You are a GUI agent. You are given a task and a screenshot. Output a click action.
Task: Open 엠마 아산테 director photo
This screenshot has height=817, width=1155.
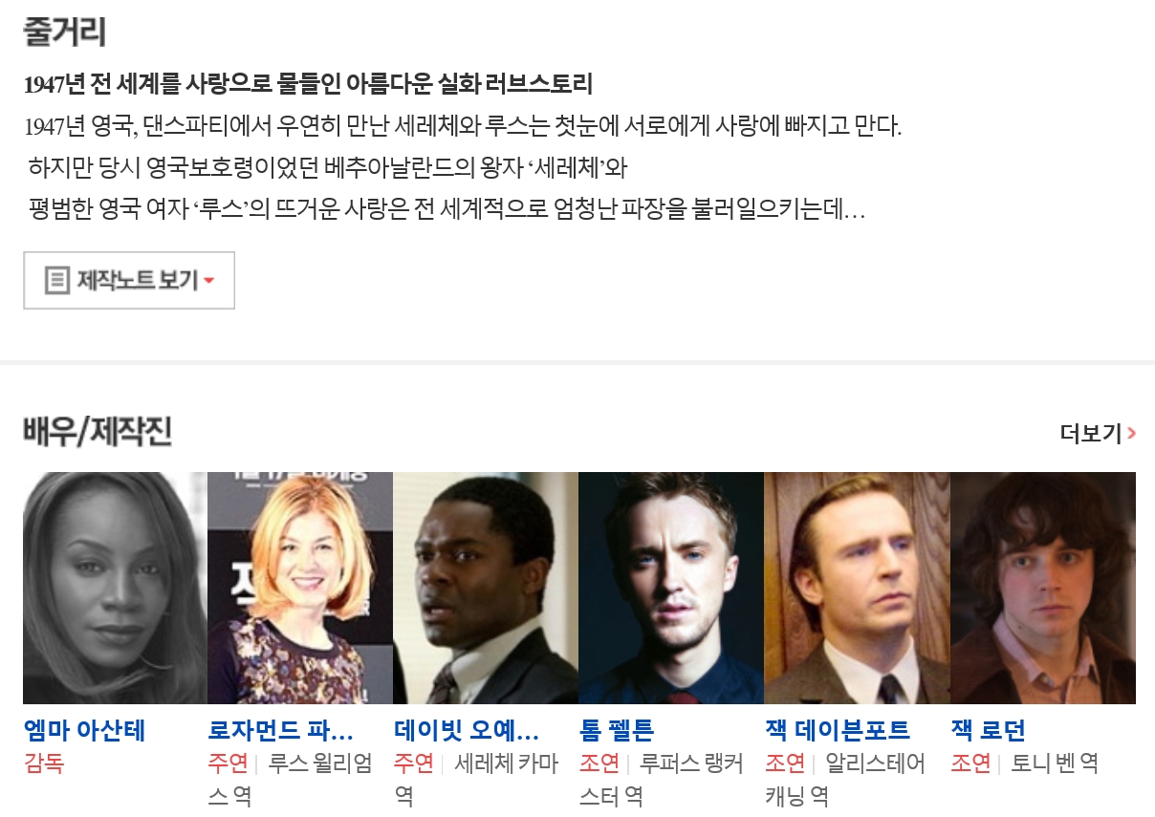coord(115,588)
